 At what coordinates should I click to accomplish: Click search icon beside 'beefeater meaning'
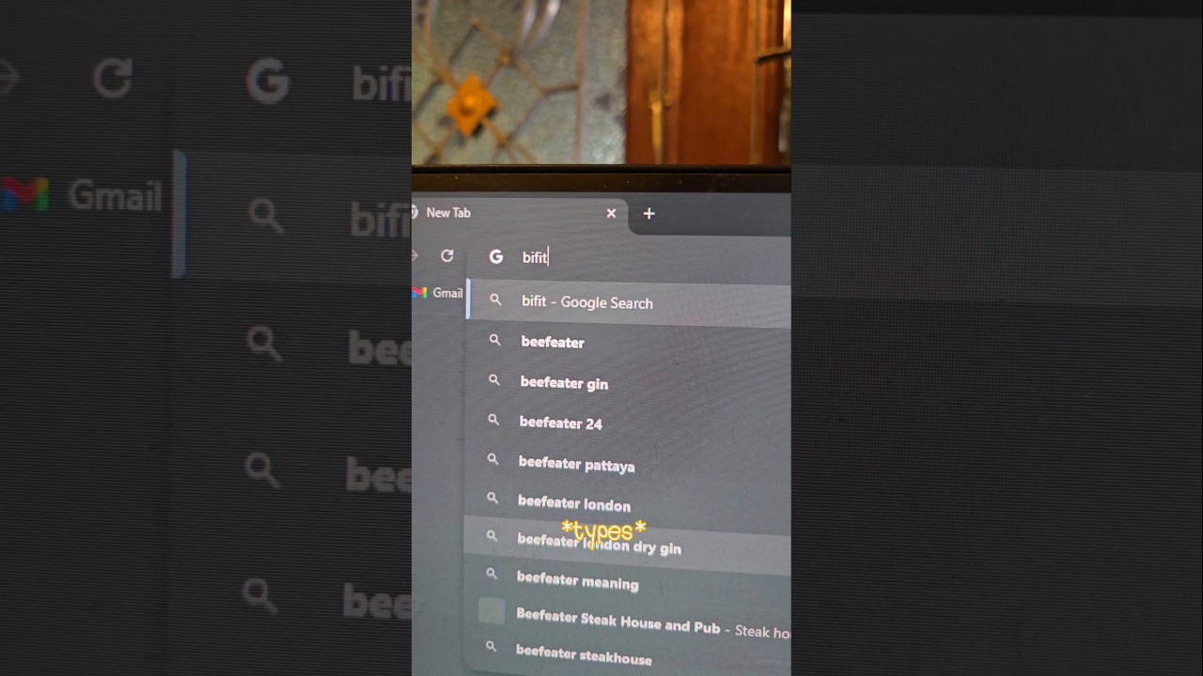[x=491, y=574]
